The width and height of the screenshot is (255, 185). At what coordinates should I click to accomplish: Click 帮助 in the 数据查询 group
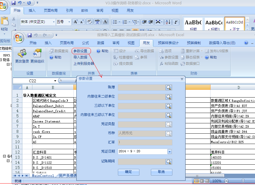pos(55,57)
